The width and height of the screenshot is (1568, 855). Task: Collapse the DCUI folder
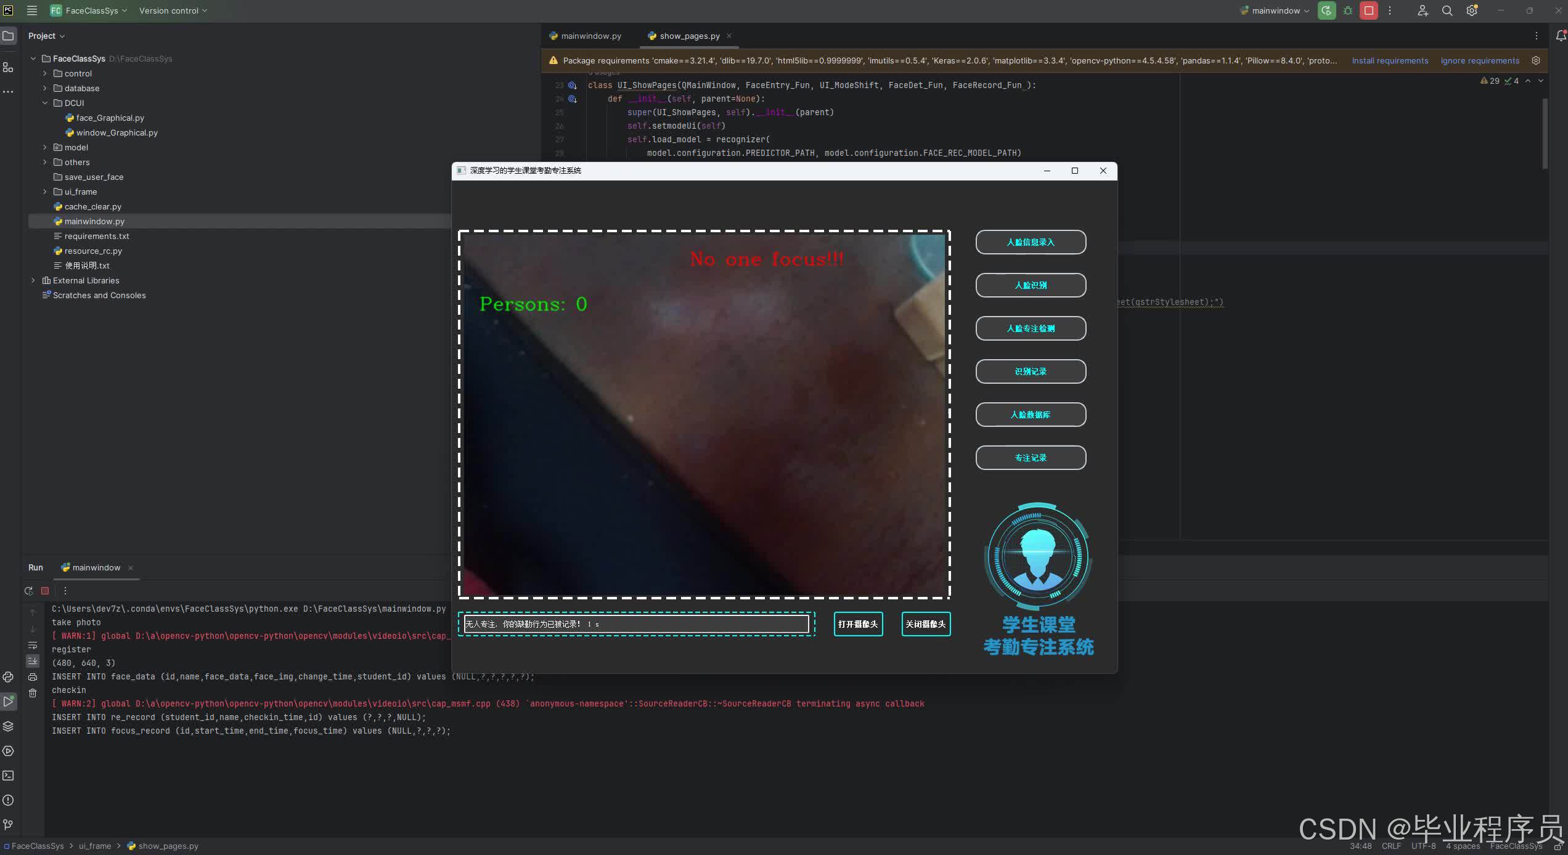(44, 103)
